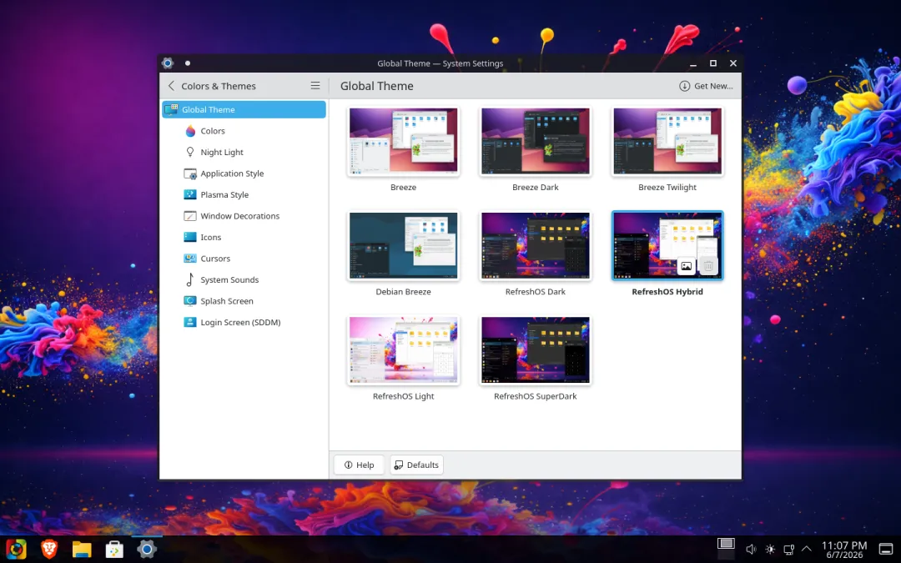Open the sidebar hamburger menu

(x=315, y=86)
